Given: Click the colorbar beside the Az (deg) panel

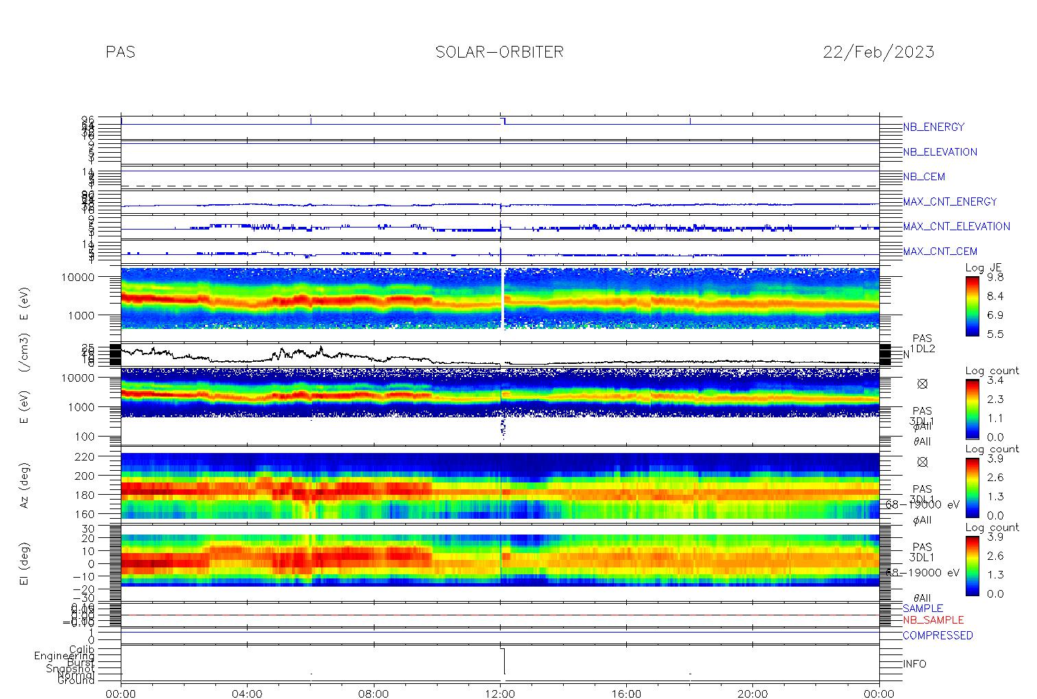Looking at the screenshot, I should (973, 487).
